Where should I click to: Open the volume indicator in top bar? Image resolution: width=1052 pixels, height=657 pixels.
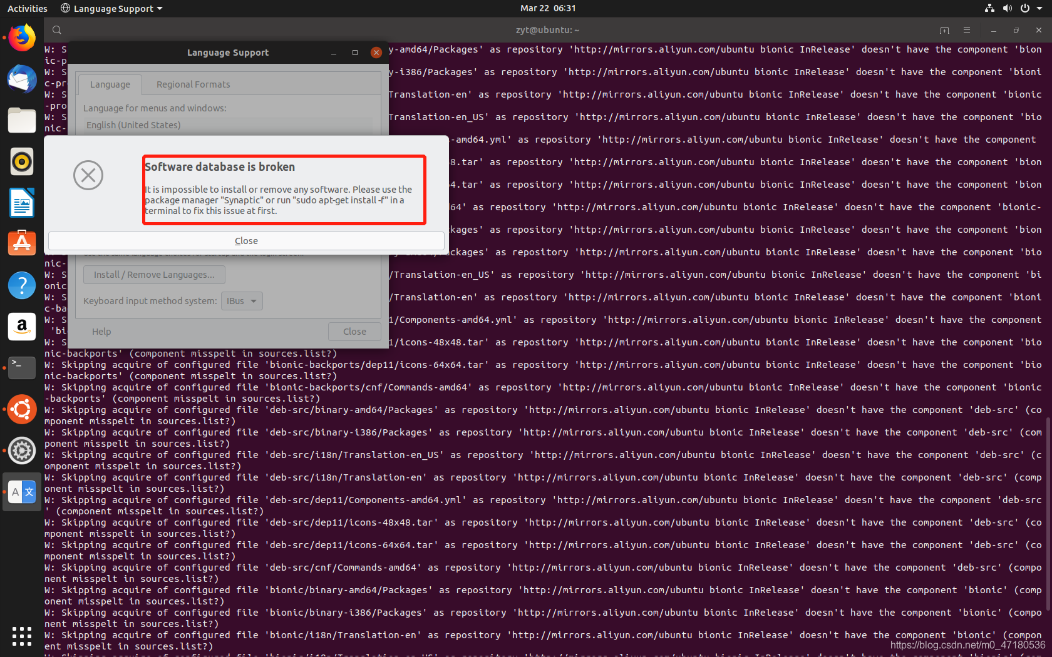click(1007, 8)
